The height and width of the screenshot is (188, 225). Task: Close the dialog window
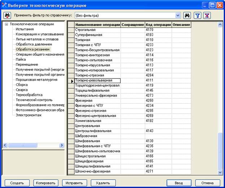pyautogui.click(x=220, y=5)
